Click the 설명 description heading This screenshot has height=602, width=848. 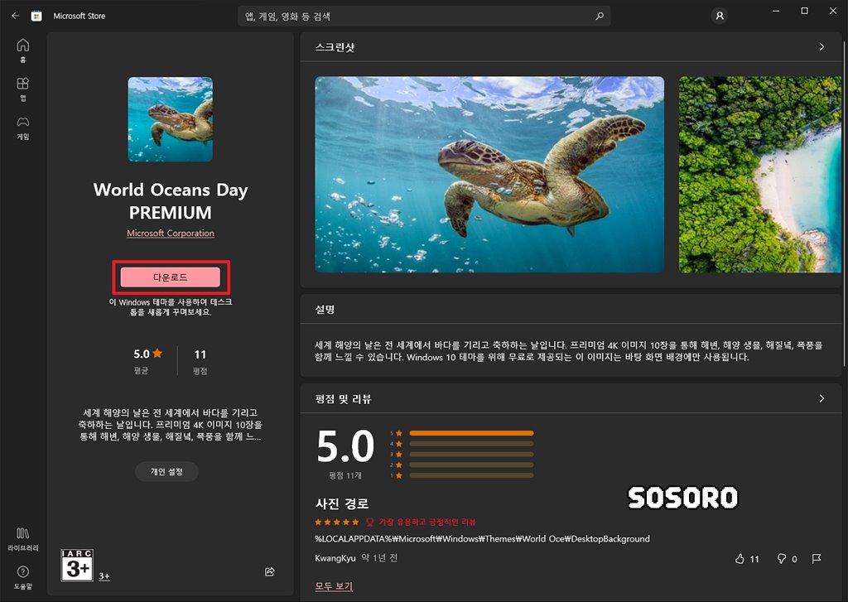(x=325, y=310)
